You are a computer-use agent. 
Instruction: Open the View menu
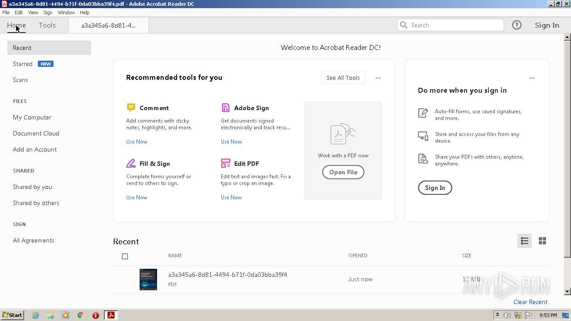click(33, 12)
